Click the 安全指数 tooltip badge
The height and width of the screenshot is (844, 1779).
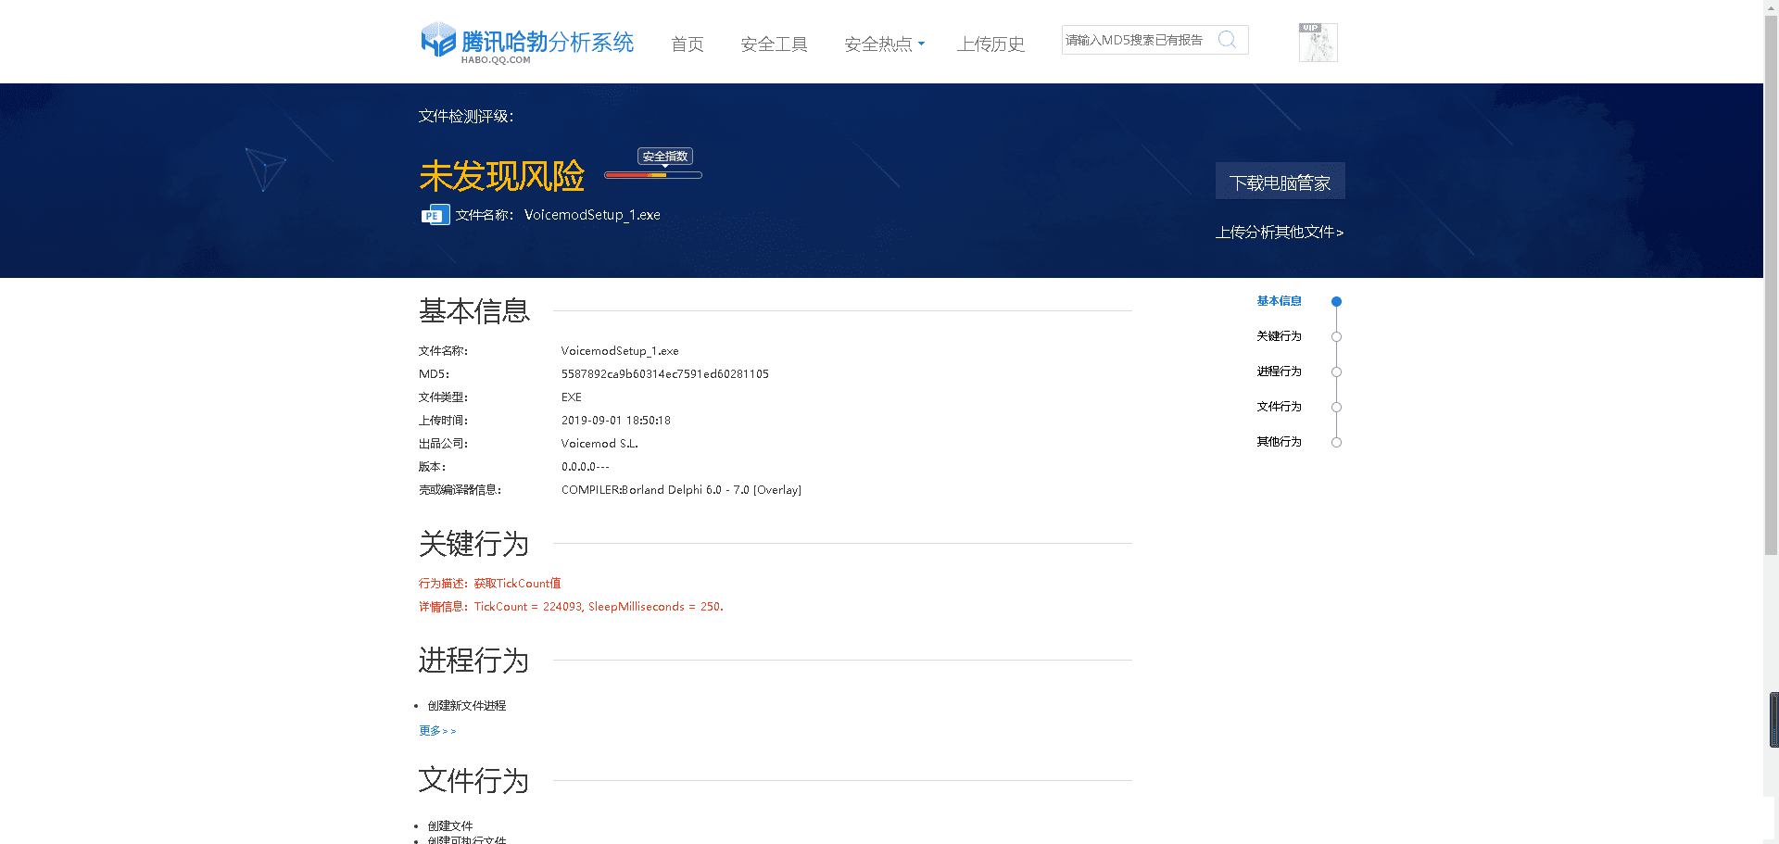665,157
